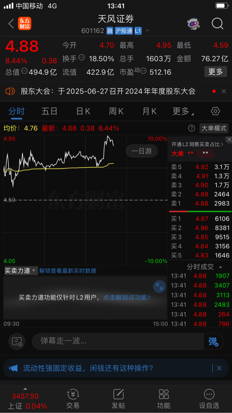Tap the 3457.50 上证 index value
Viewport: 232px width, 413px height.
click(x=25, y=396)
